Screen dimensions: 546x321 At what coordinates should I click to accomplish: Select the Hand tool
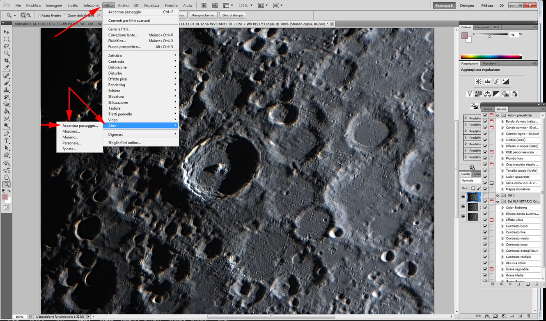click(x=7, y=177)
